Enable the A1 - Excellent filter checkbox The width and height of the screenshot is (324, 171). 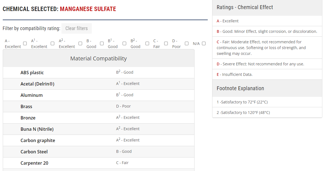point(53,44)
